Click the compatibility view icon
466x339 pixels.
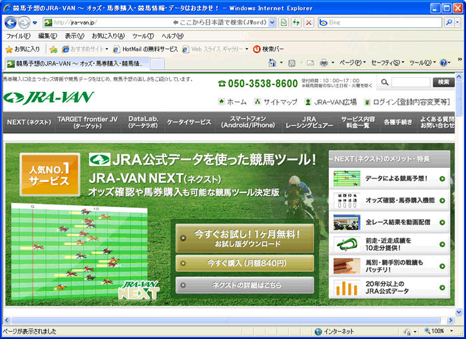coord(284,22)
